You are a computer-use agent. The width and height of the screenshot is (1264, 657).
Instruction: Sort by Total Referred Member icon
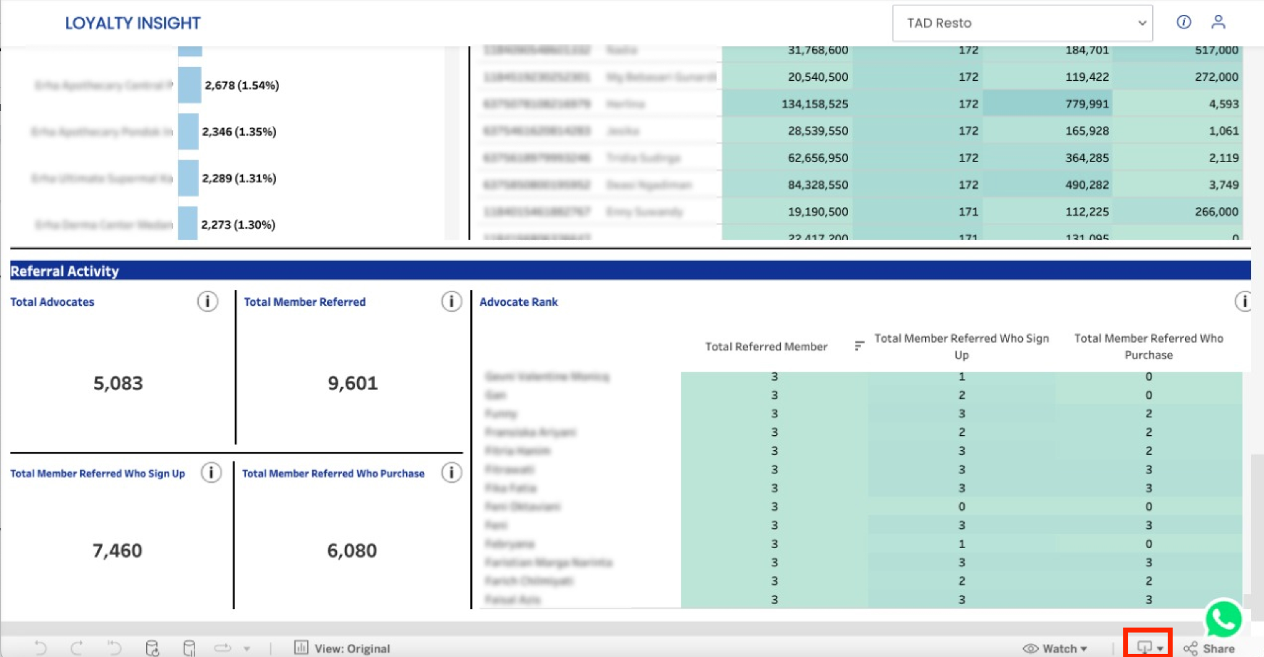click(x=859, y=346)
